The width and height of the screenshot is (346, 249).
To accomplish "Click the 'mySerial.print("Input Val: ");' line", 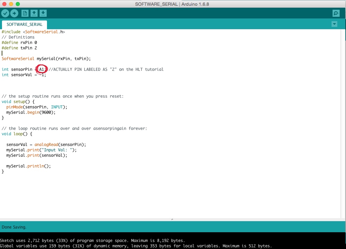I will click(x=41, y=150).
